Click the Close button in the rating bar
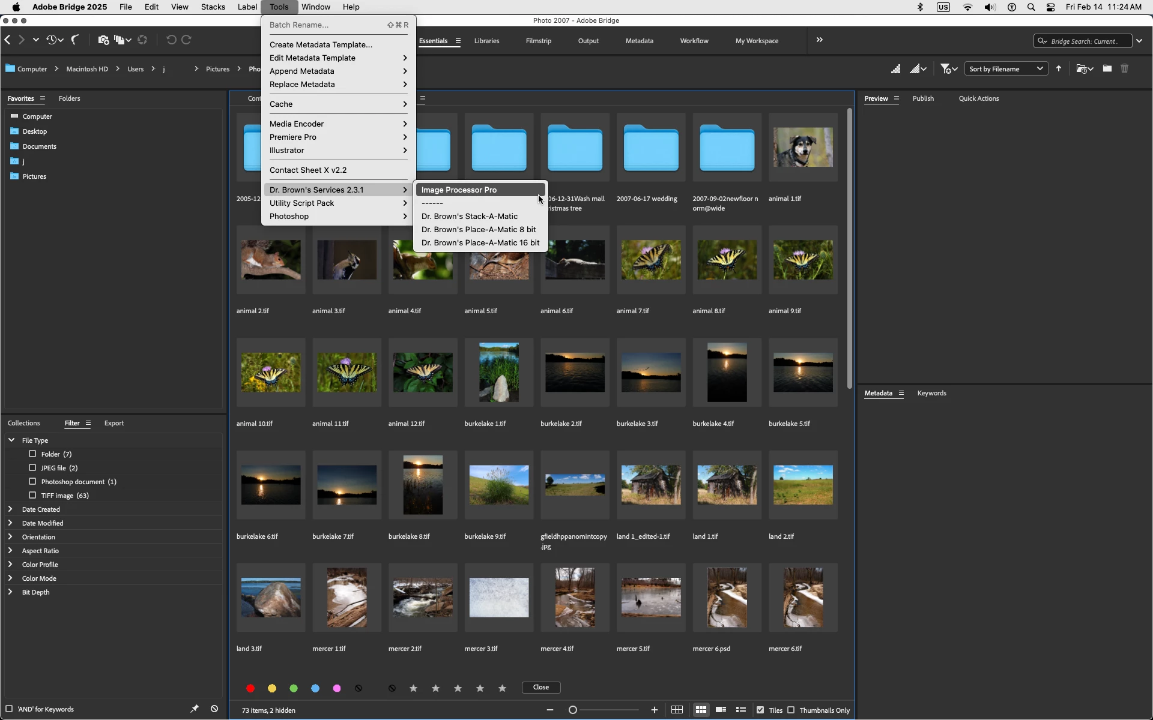Viewport: 1153px width, 720px height. tap(540, 687)
